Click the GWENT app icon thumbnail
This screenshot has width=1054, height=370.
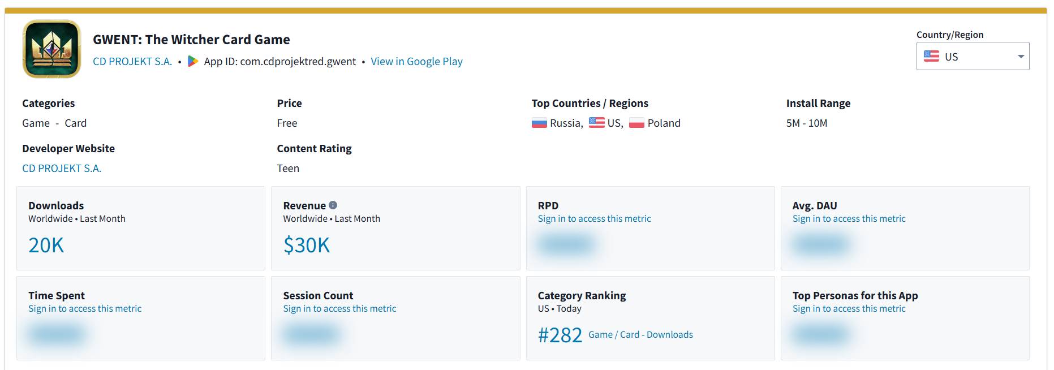coord(51,49)
